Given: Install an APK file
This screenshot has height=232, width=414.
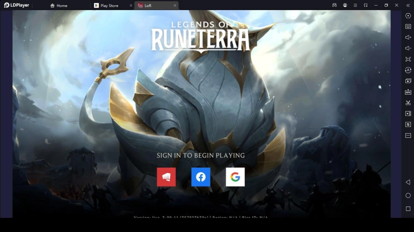Looking at the screenshot, I should point(408,92).
